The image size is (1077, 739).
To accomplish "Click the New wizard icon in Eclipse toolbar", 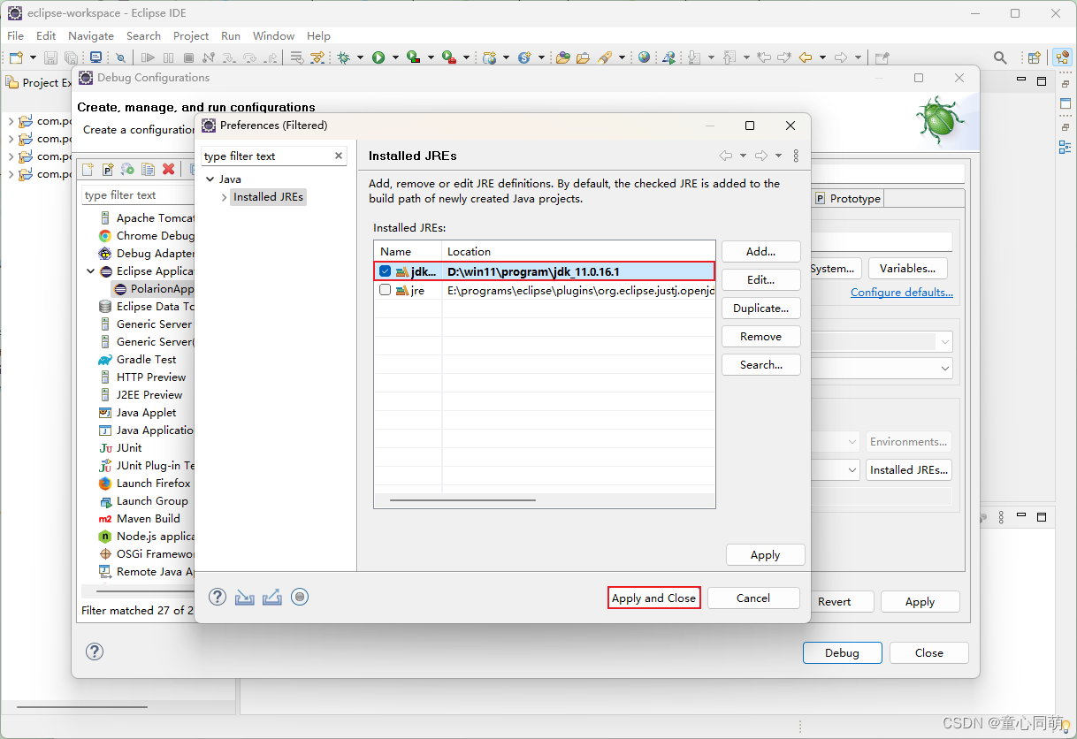I will tap(16, 57).
